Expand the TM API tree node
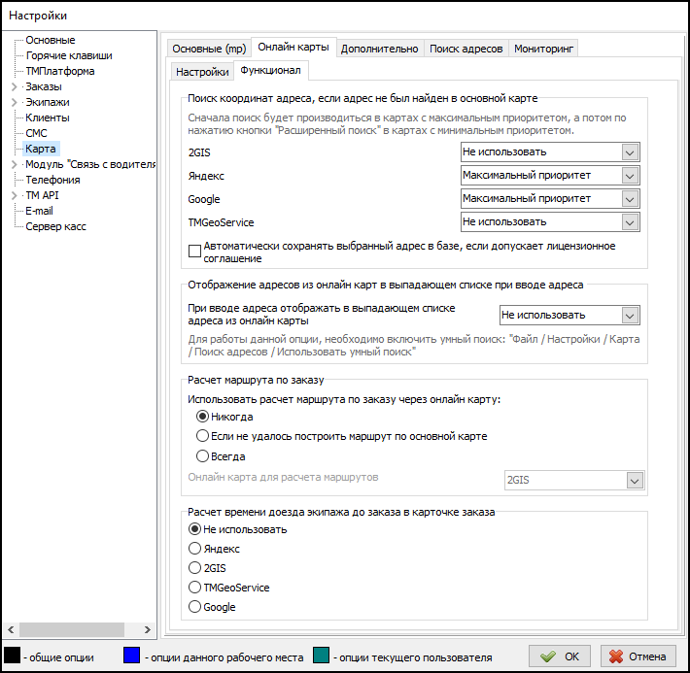 pyautogui.click(x=15, y=196)
